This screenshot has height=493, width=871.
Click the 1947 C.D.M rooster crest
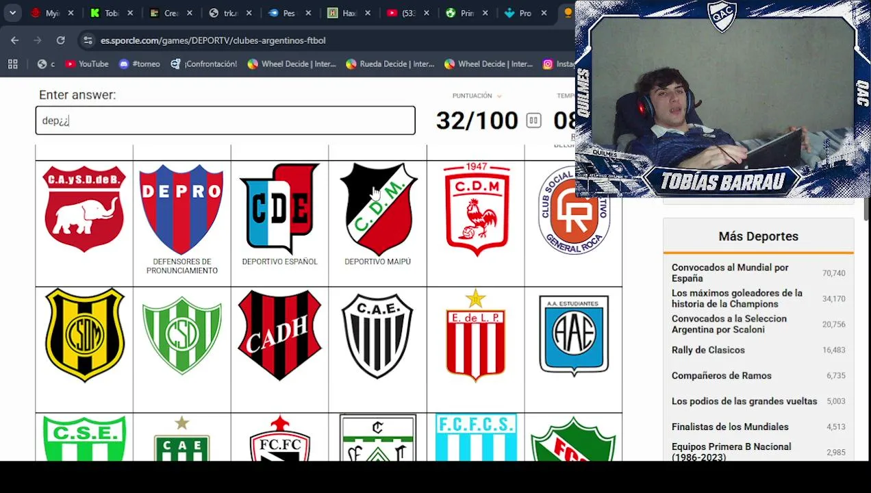tap(476, 209)
